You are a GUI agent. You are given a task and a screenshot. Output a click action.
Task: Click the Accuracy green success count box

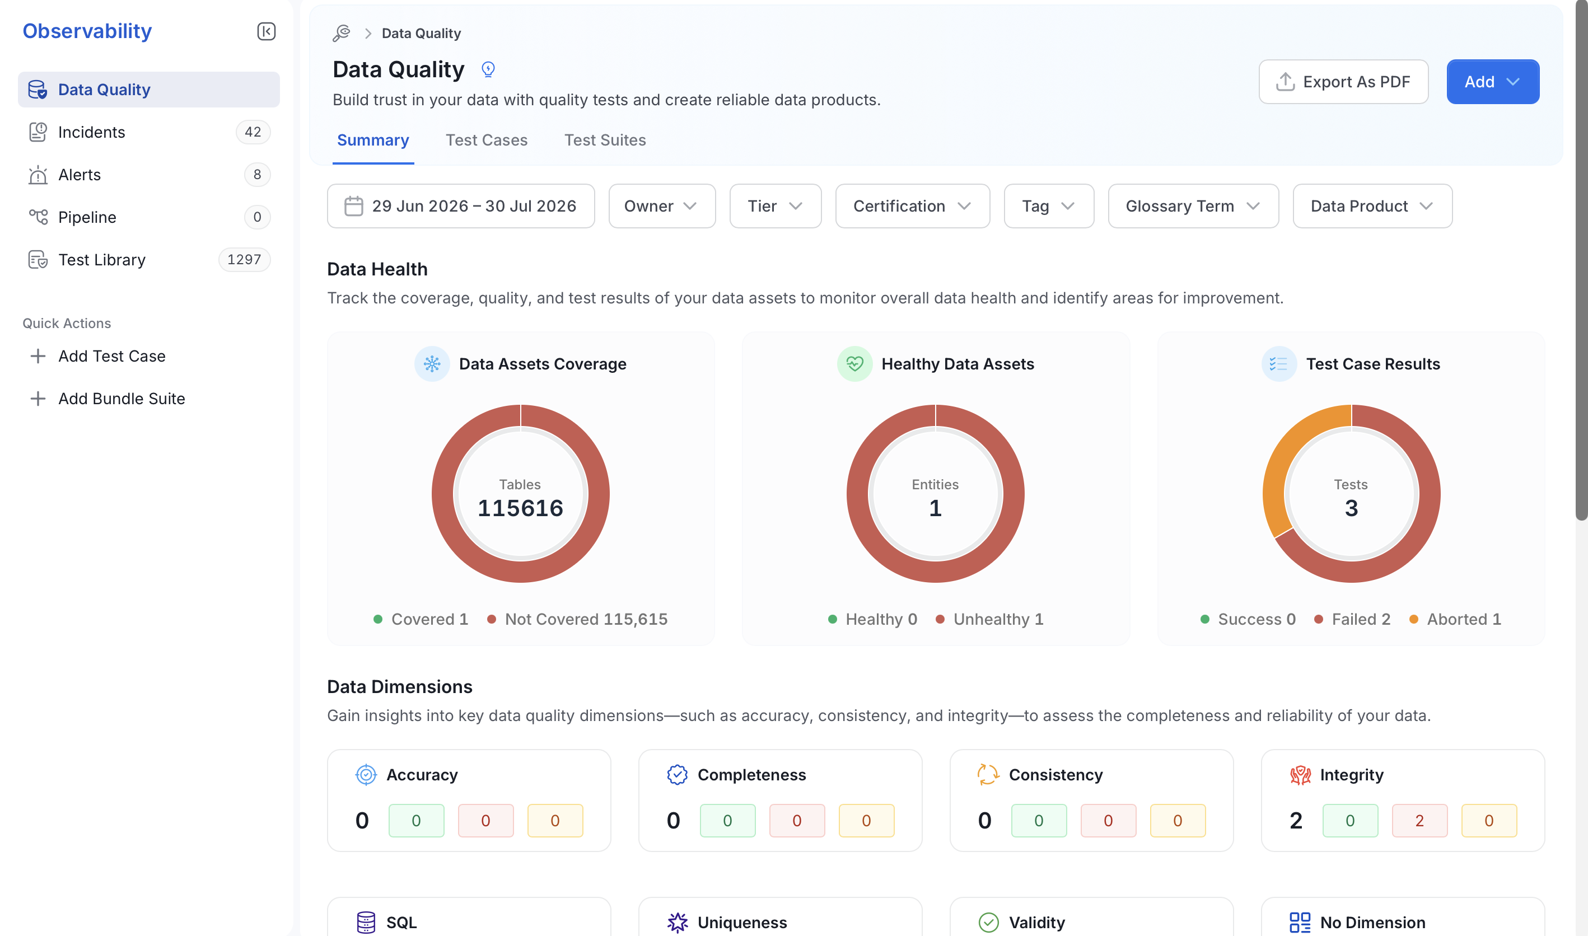[416, 820]
